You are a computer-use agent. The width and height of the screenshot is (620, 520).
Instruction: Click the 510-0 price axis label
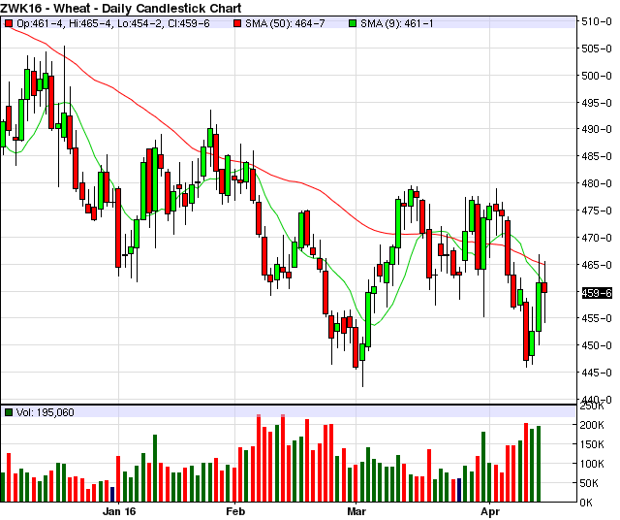click(597, 21)
